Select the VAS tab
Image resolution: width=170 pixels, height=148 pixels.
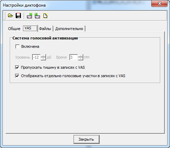point(30,28)
